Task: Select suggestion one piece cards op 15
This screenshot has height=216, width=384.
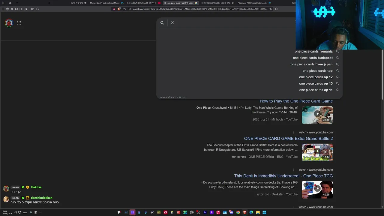Action: (316, 84)
